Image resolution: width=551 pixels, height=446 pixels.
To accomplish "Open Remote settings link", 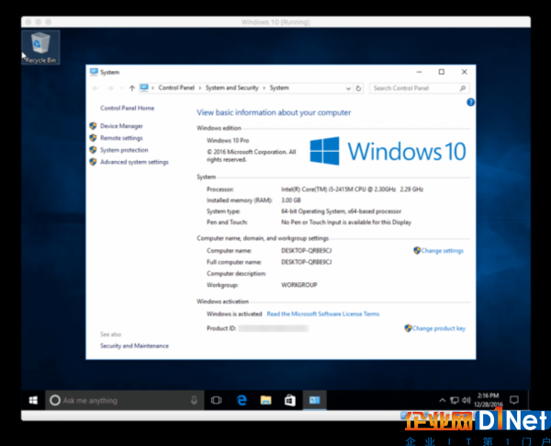I will point(121,138).
